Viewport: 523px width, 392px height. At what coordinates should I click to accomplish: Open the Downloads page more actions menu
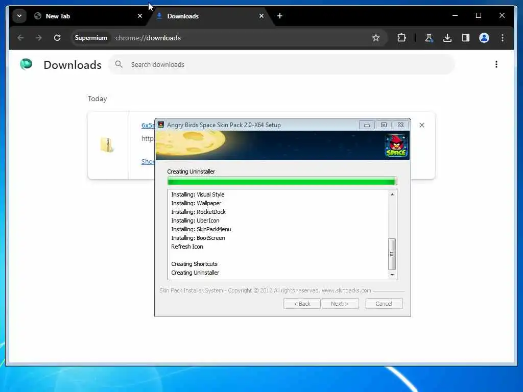pyautogui.click(x=496, y=64)
